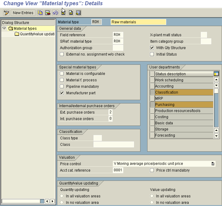Select the Basic data row selector
The height and width of the screenshot is (206, 222).
tap(152, 123)
